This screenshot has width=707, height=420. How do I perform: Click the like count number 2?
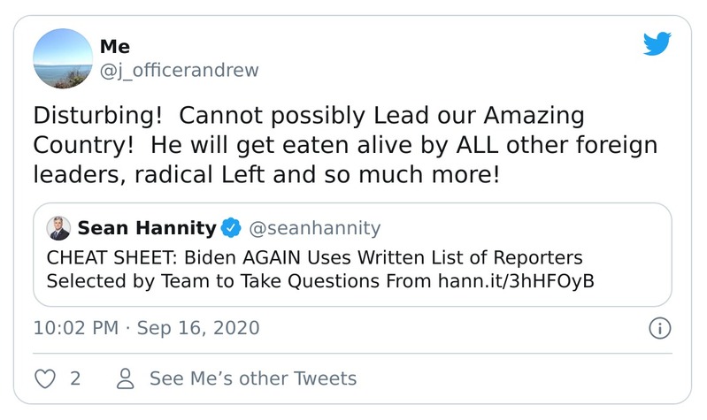[x=75, y=378]
